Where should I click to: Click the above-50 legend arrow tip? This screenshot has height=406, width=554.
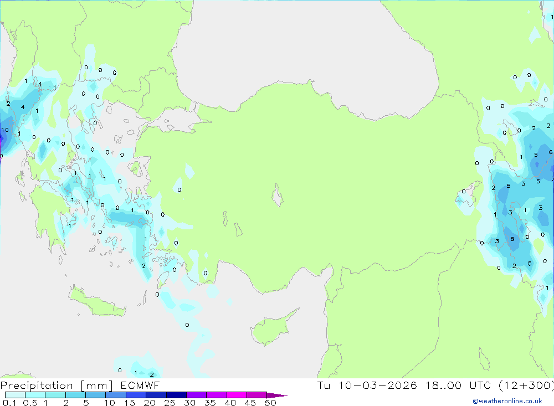[277, 395]
